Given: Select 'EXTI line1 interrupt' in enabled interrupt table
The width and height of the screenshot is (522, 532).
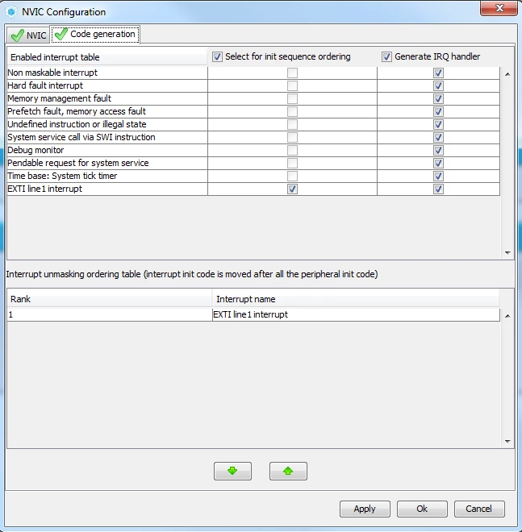Looking at the screenshot, I should point(45,189).
